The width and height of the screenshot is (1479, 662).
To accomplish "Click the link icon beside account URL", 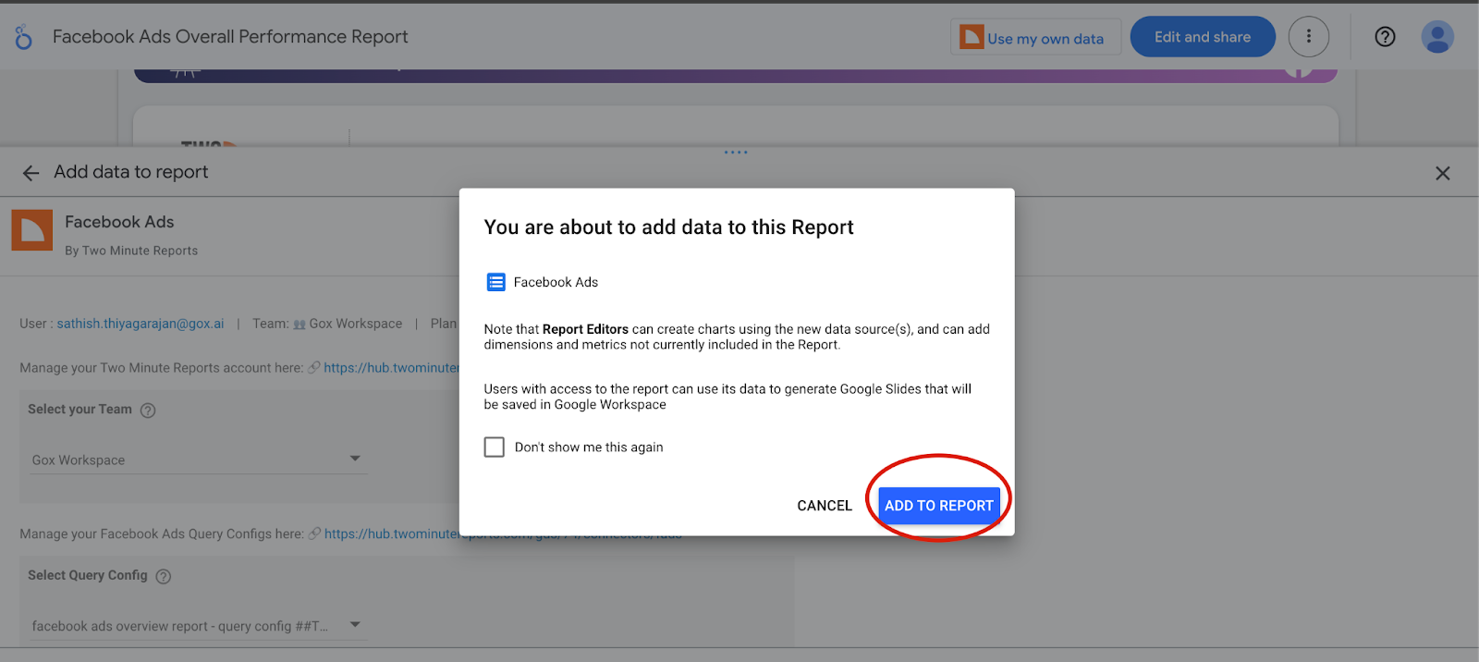I will coord(314,368).
